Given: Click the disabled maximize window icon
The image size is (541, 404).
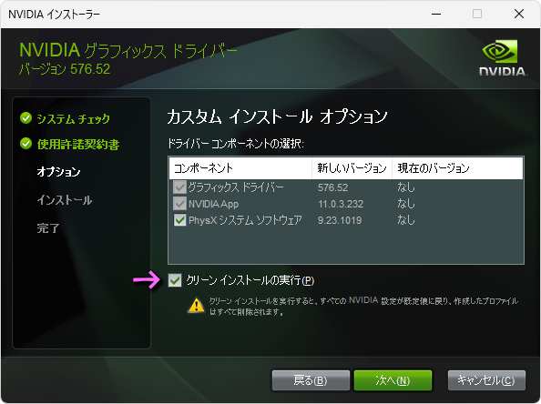Looking at the screenshot, I should 477,15.
